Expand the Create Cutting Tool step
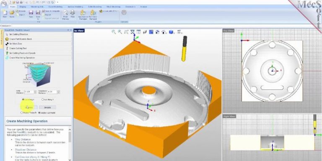This screenshot has height=161, width=322. (38, 49)
